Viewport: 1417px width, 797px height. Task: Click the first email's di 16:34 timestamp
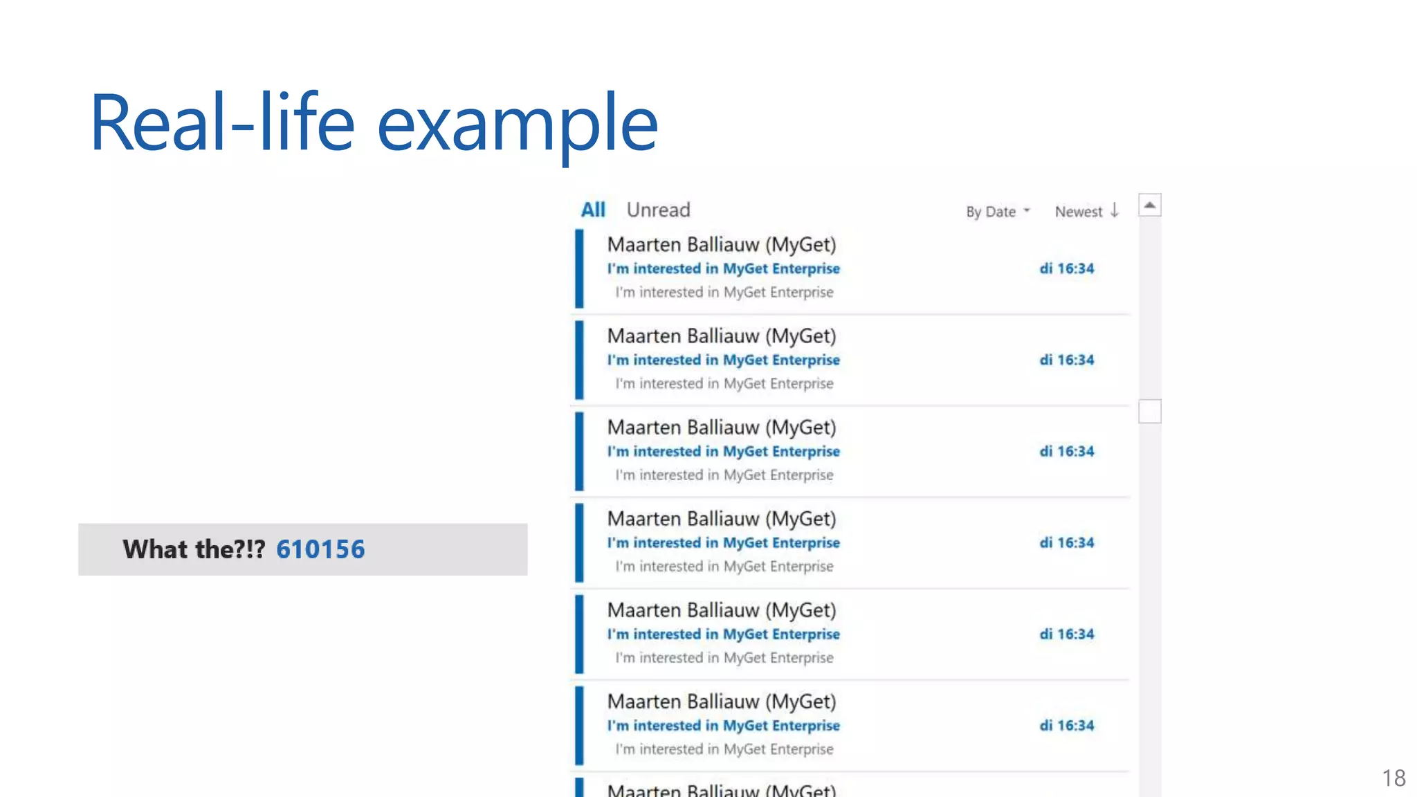1066,268
